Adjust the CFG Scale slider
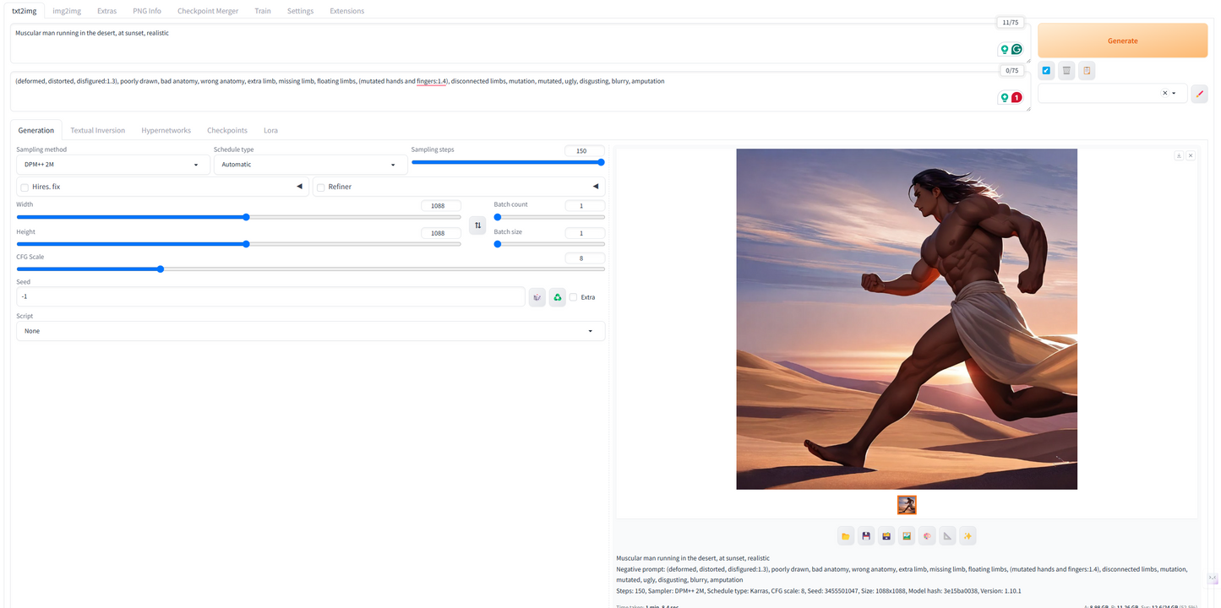This screenshot has height=608, width=1221. 160,269
